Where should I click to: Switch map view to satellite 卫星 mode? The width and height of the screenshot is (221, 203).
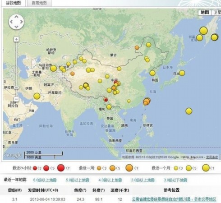point(216,12)
